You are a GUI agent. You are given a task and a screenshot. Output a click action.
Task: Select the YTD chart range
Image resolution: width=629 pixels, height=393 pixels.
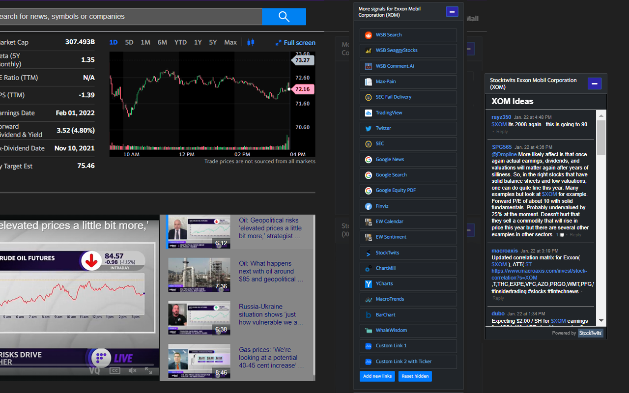tap(180, 42)
